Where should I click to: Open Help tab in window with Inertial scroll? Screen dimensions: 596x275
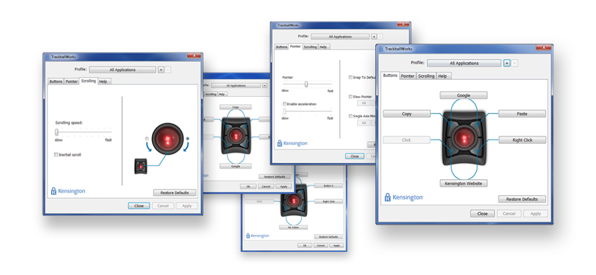[x=103, y=82]
